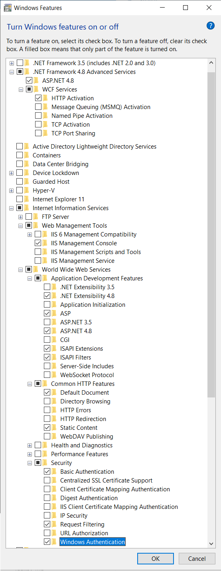The width and height of the screenshot is (221, 572).
Task: Expand the Hyper-V node
Action: [12, 191]
